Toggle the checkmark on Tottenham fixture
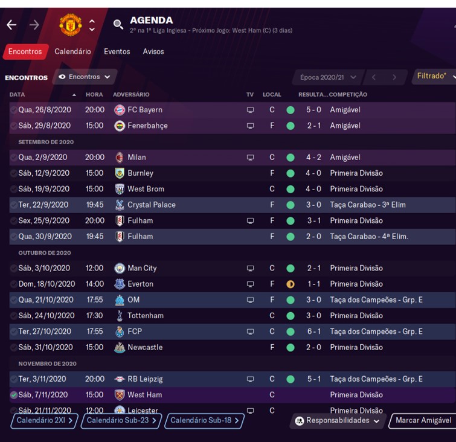Viewport: 456px width, 442px height. click(14, 316)
